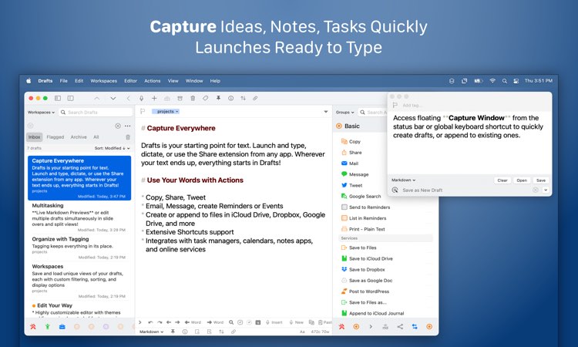Click the Clear button in capture window
Screen dimensions: 578x347
[x=502, y=180]
